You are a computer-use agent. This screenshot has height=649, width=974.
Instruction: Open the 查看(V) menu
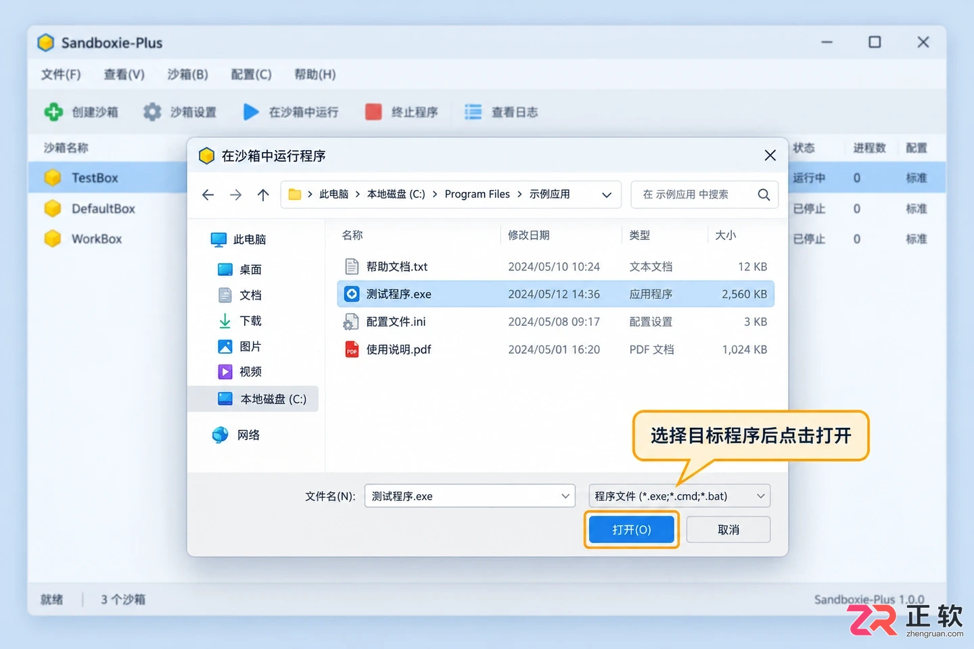pos(124,74)
